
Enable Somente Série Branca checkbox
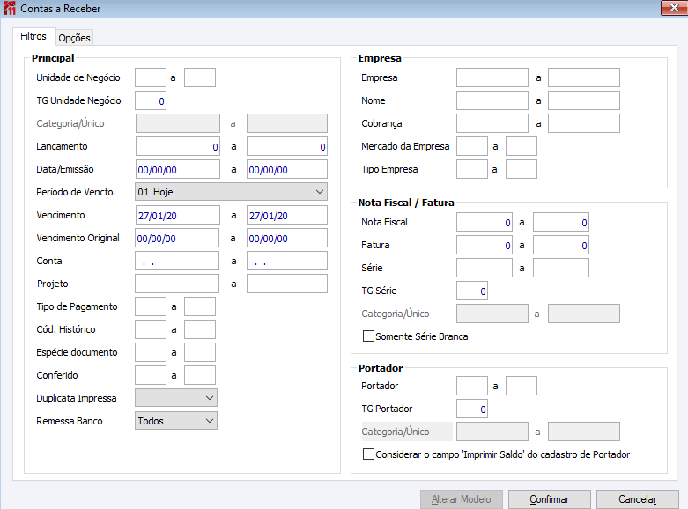[x=369, y=336]
